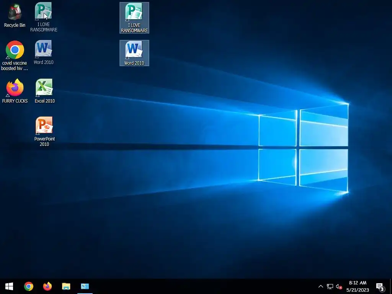Launch Firefox from the taskbar
Screen dimensions: 392x294
coord(47,286)
